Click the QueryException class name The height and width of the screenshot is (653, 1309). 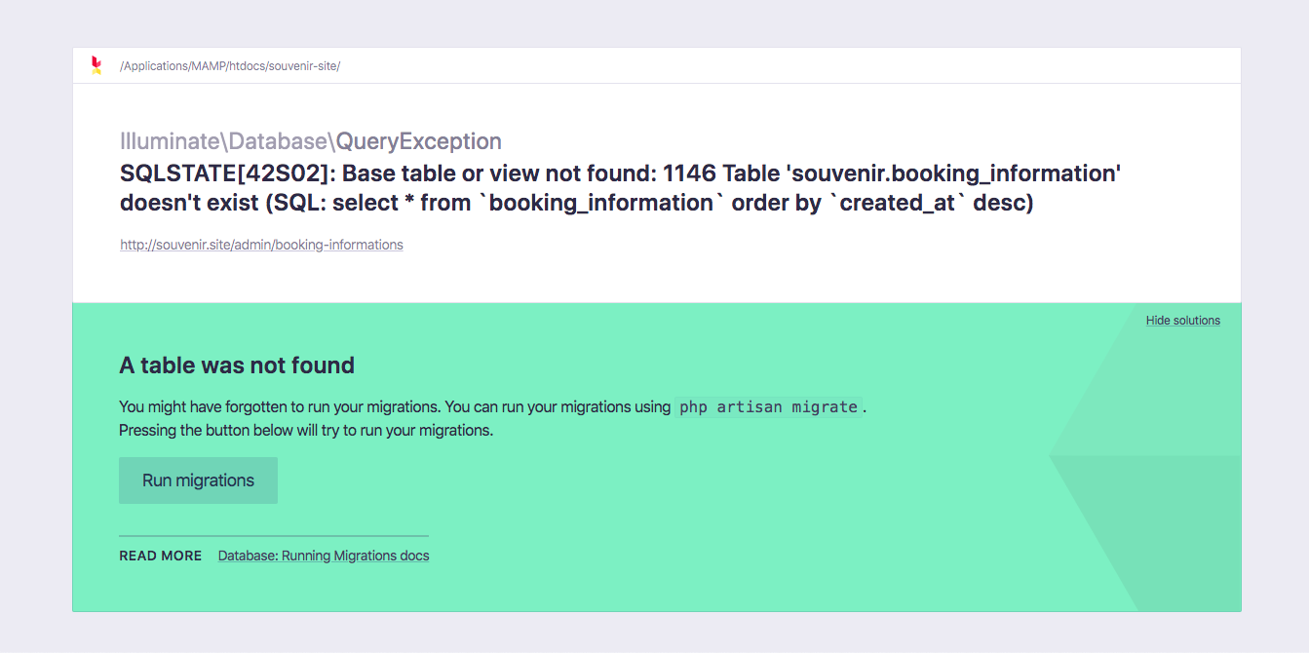(x=419, y=141)
